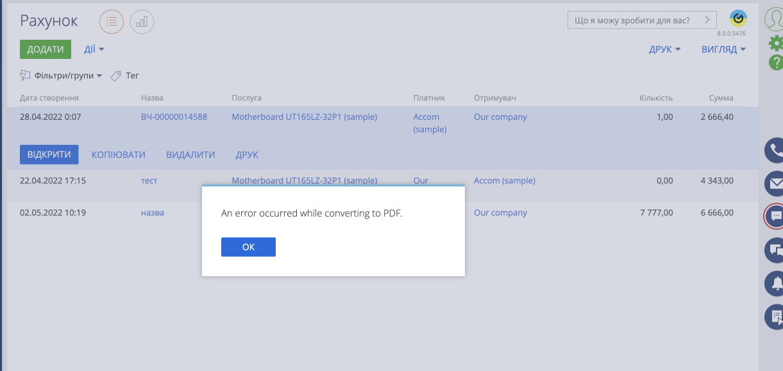The height and width of the screenshot is (371, 783).
Task: Click the command line search field
Action: 632,20
